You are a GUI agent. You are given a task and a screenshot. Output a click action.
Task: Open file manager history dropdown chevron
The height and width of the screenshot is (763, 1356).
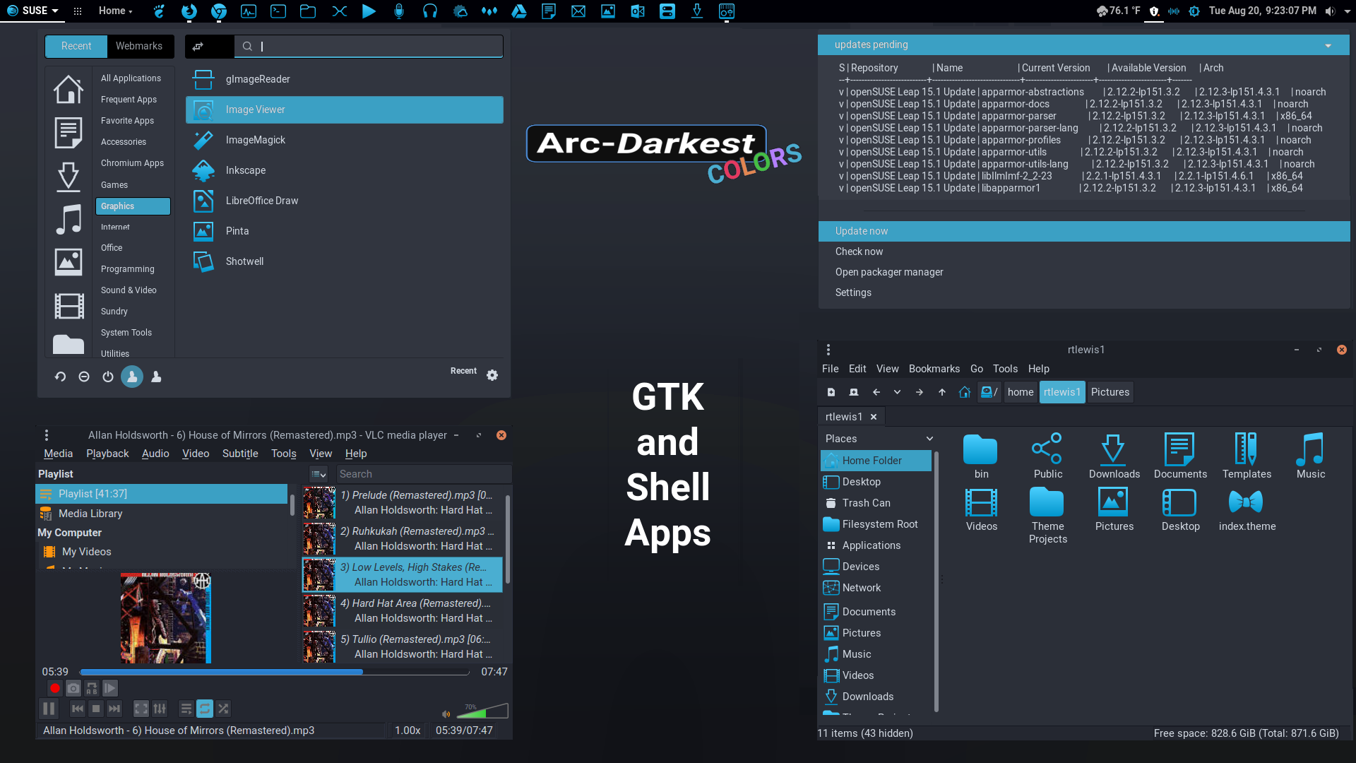point(898,392)
